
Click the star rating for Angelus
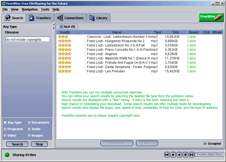pos(65,54)
